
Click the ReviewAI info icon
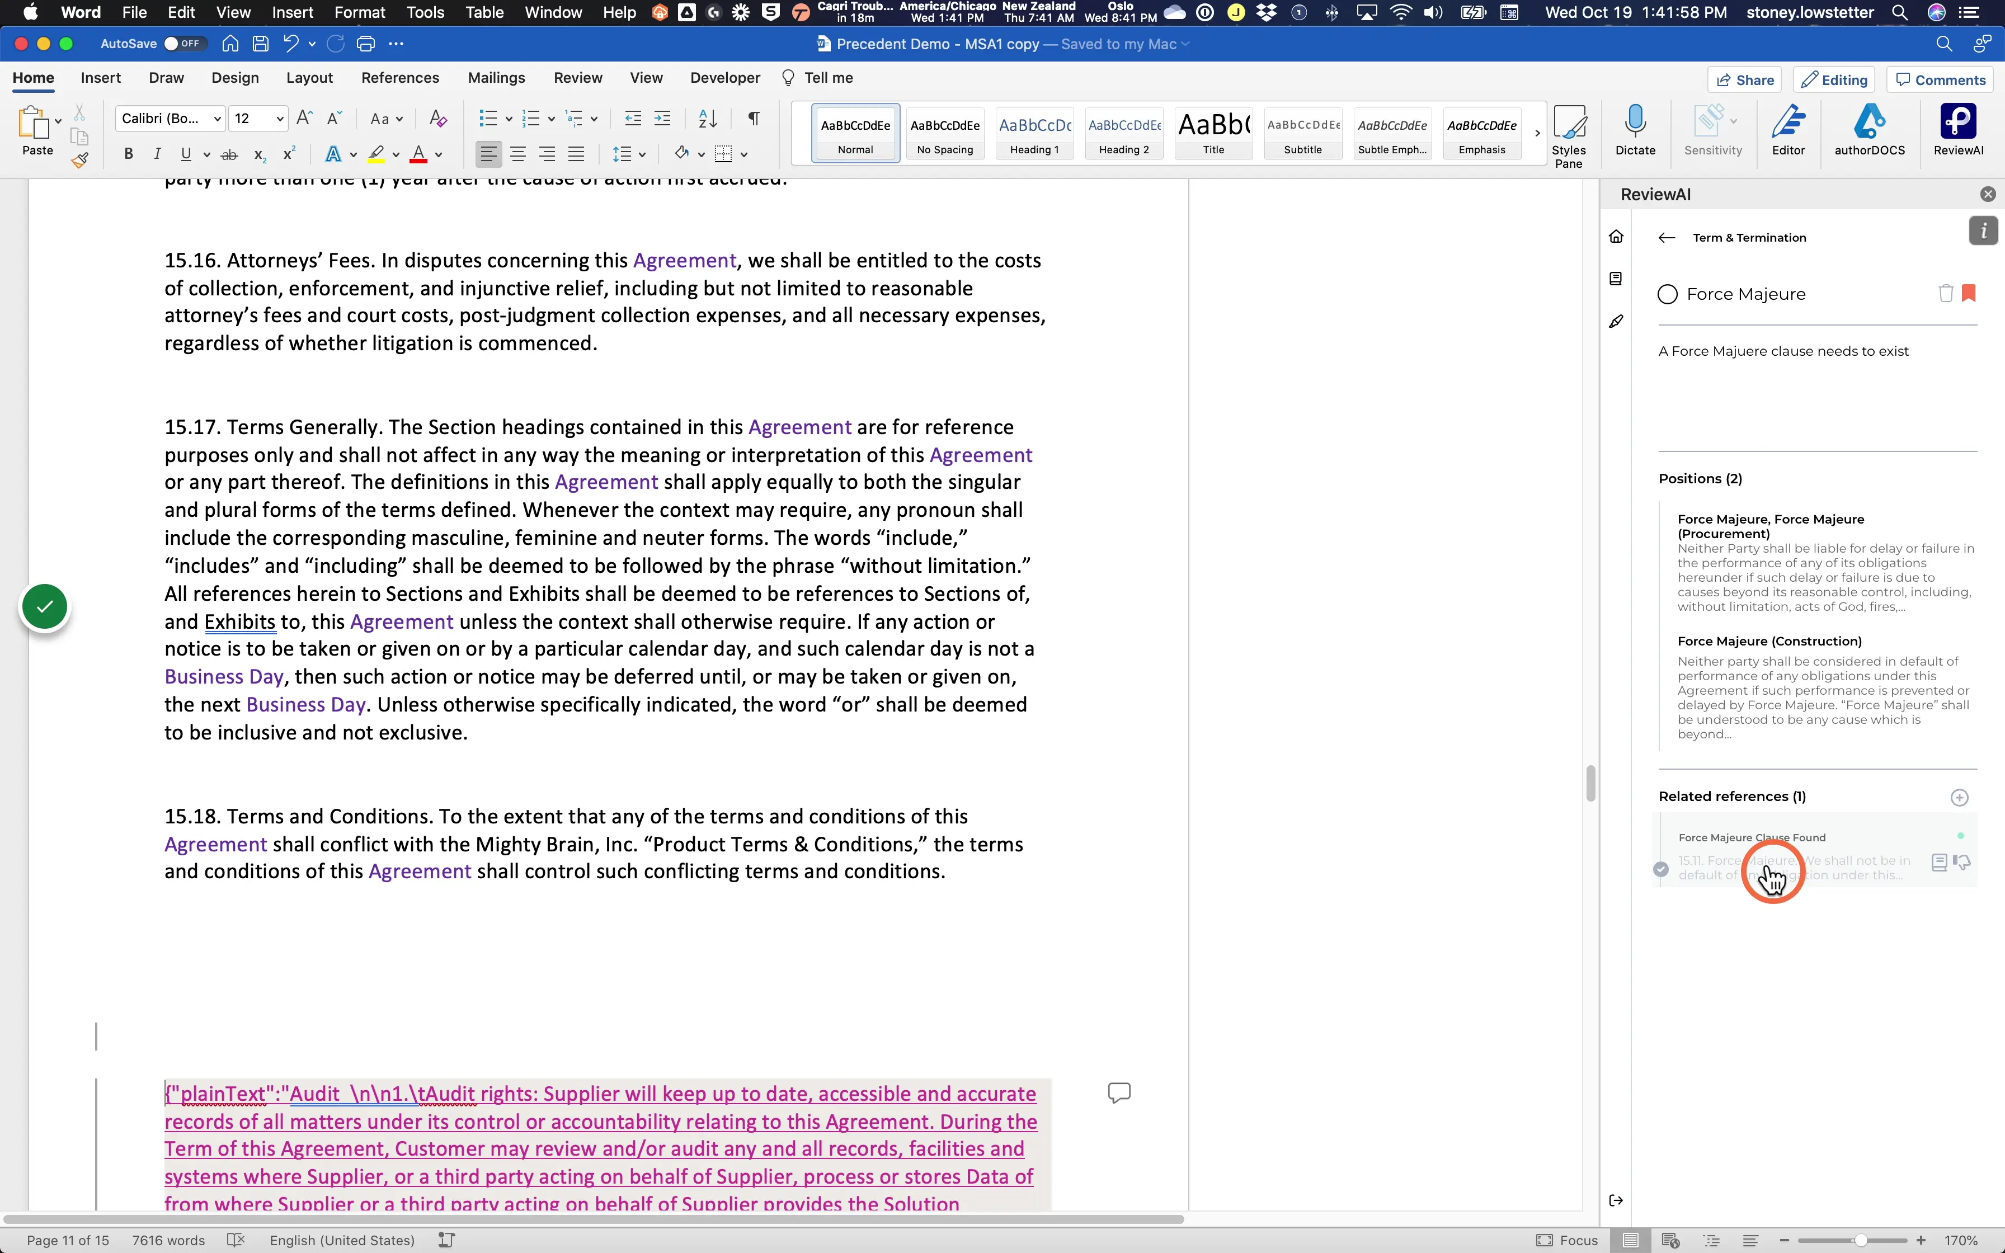[1983, 231]
